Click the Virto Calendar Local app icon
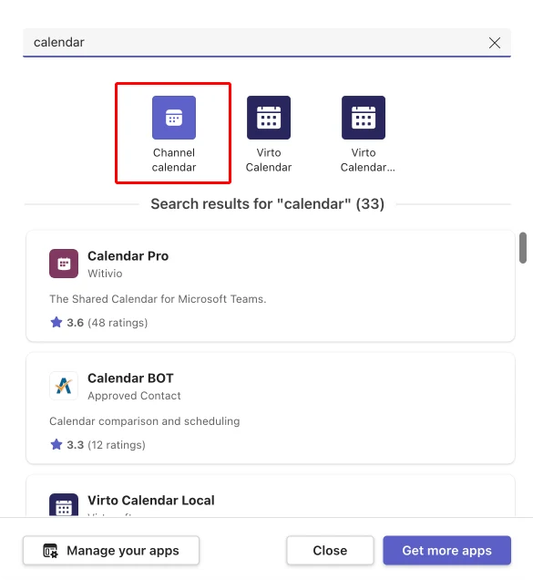Viewport: 533px width, 580px height. (64, 505)
